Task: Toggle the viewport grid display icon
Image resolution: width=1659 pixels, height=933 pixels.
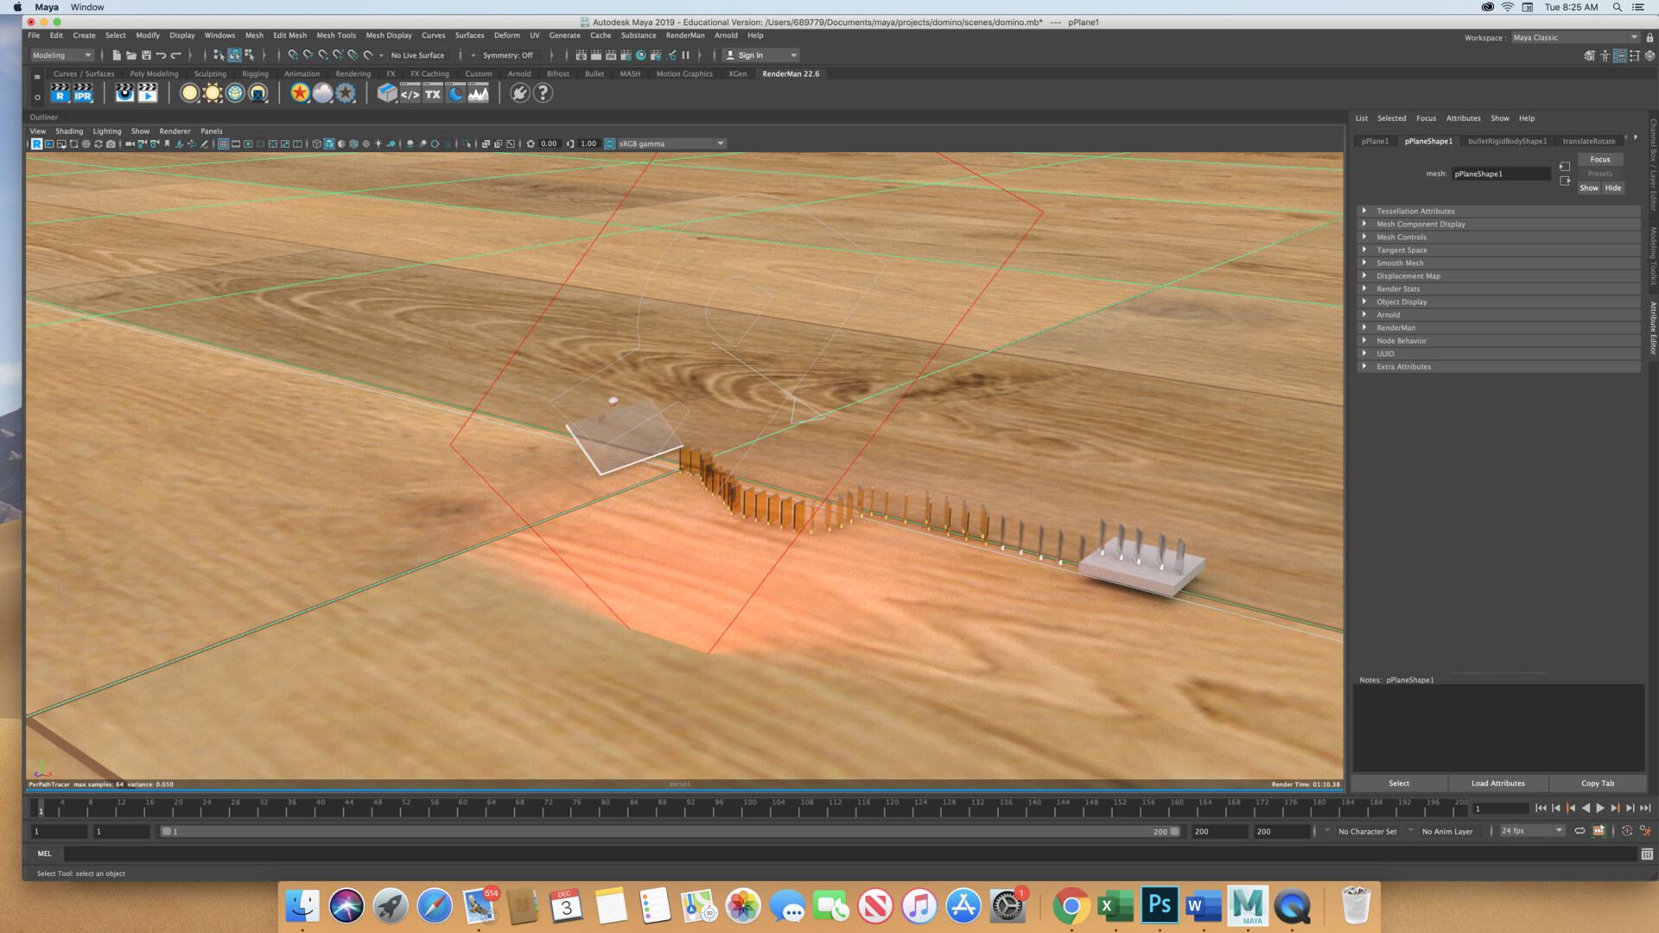Action: (223, 144)
